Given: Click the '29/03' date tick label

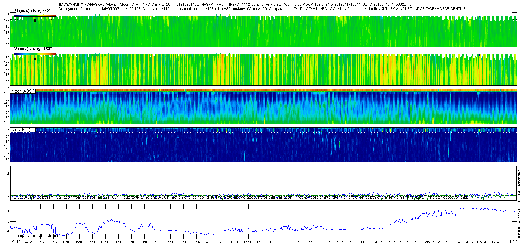Looking at the screenshot, I should coord(443,242).
